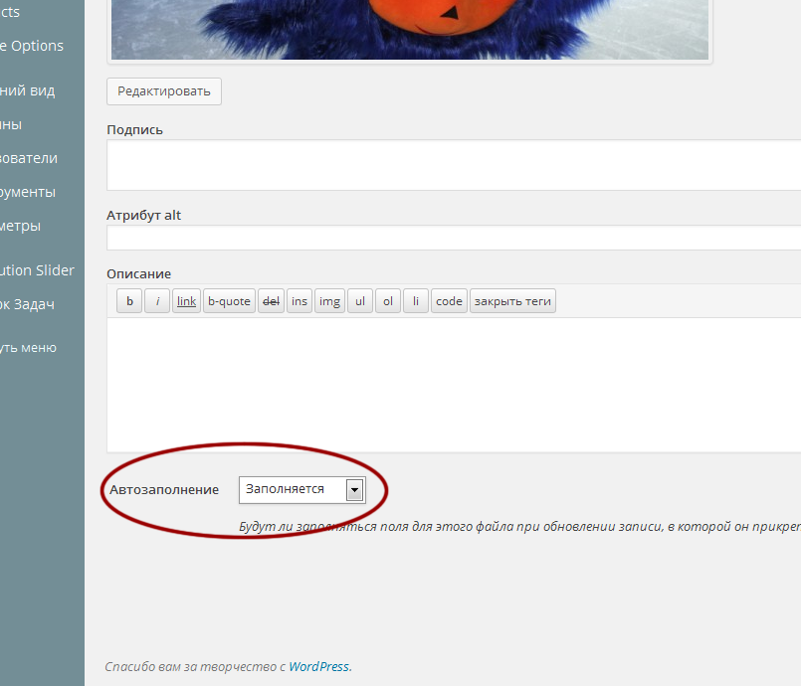This screenshot has width=801, height=686.
Task: Focus the Подпись caption text area
Action: [454, 165]
